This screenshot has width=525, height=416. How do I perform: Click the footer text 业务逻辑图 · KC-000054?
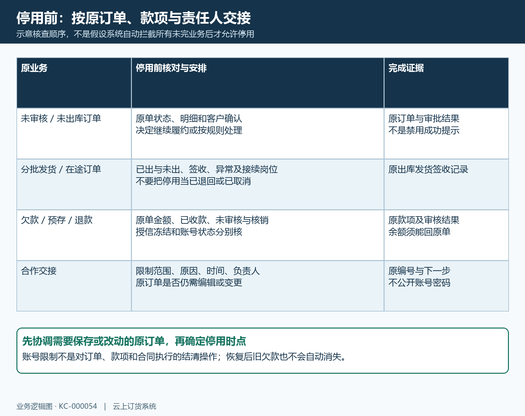click(57, 407)
